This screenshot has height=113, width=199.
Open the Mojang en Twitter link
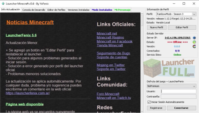point(111,65)
